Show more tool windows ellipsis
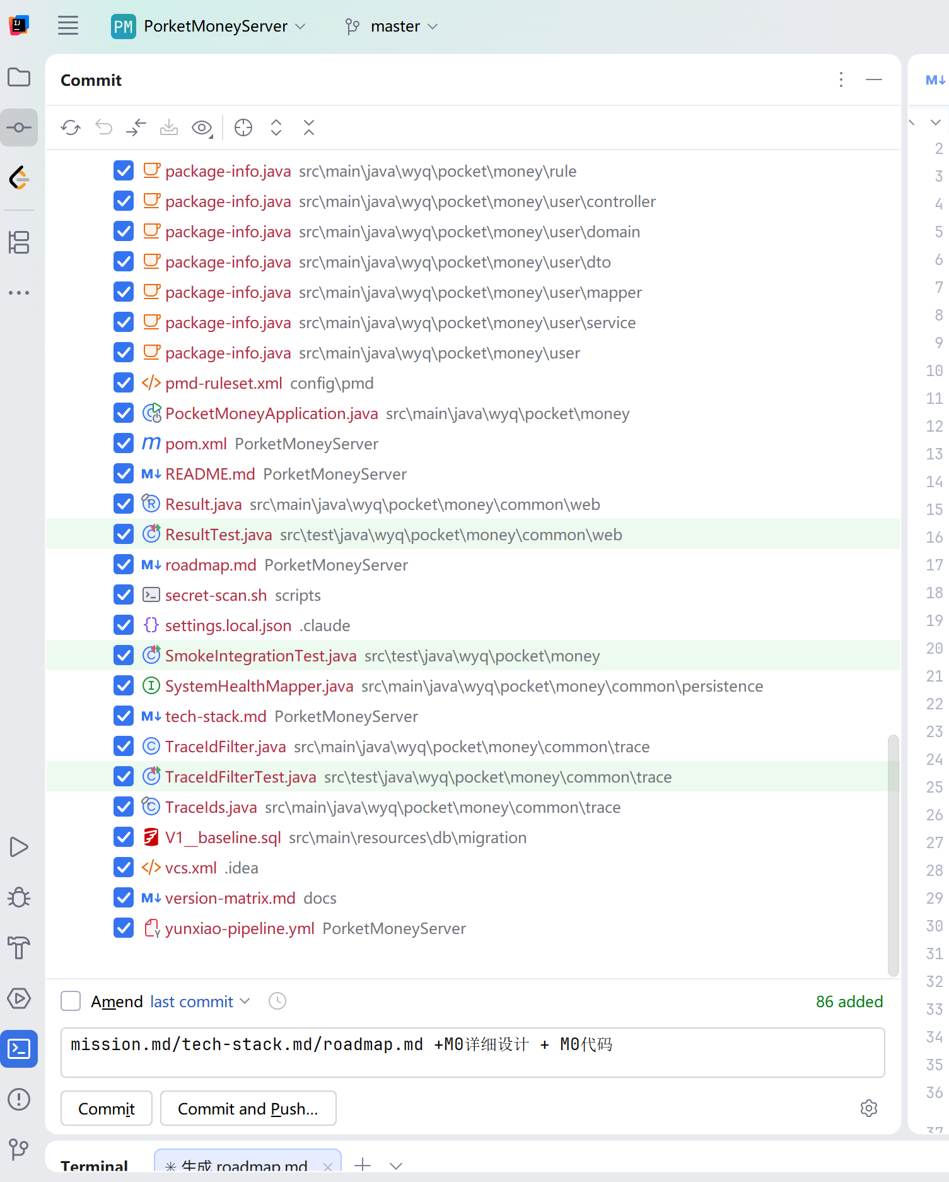949x1182 pixels. pyautogui.click(x=19, y=293)
